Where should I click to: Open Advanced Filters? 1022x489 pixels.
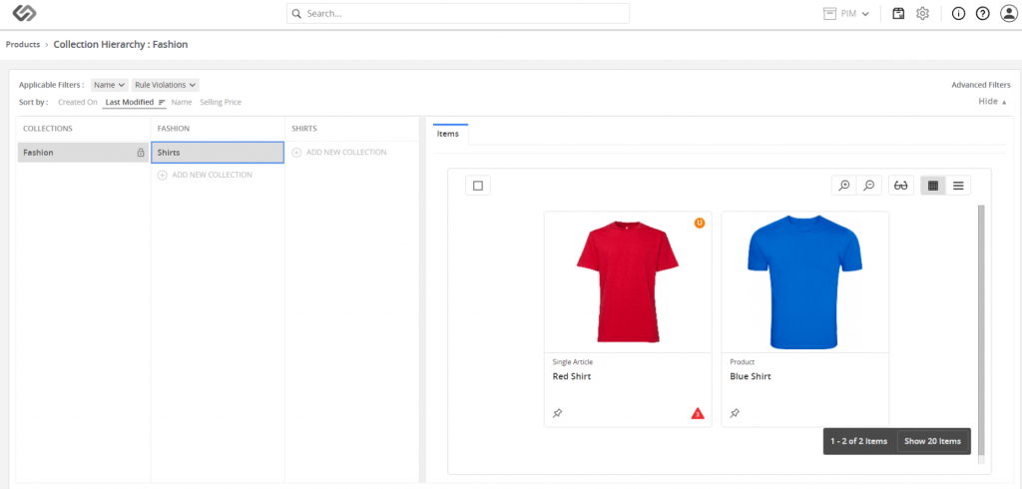980,85
